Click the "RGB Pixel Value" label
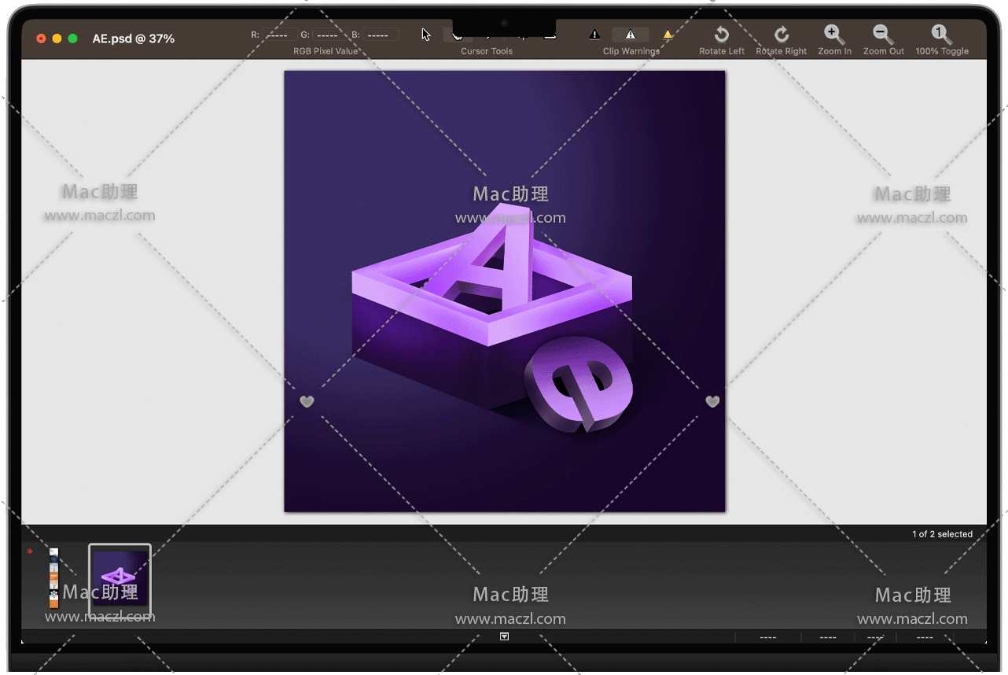This screenshot has width=1008, height=675. tap(326, 51)
